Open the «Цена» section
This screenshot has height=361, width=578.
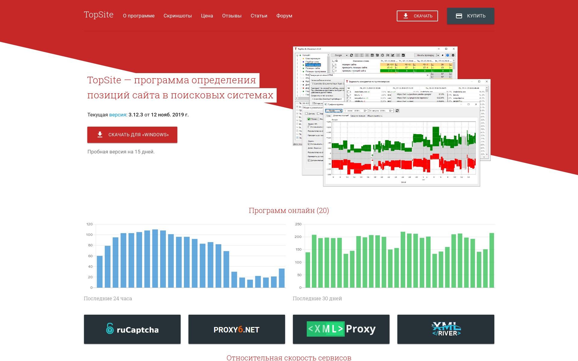pyautogui.click(x=207, y=16)
